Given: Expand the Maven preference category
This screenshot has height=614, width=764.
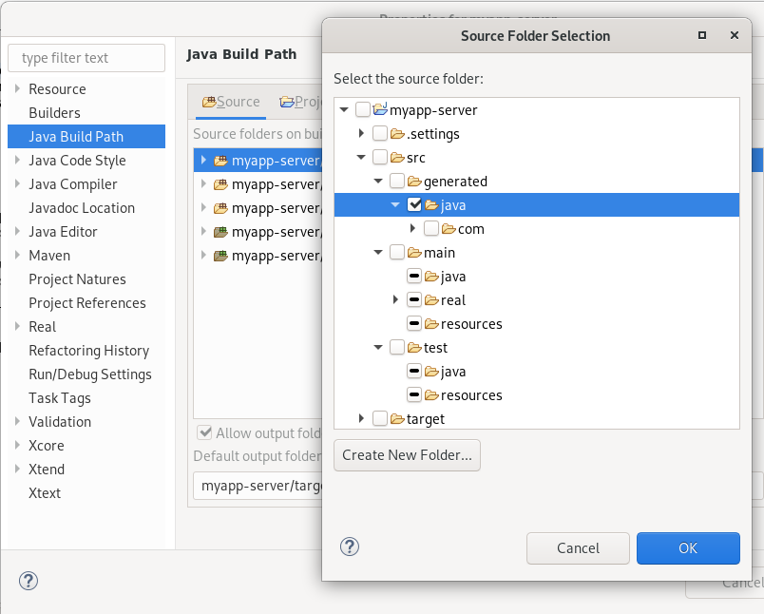Looking at the screenshot, I should pyautogui.click(x=17, y=255).
